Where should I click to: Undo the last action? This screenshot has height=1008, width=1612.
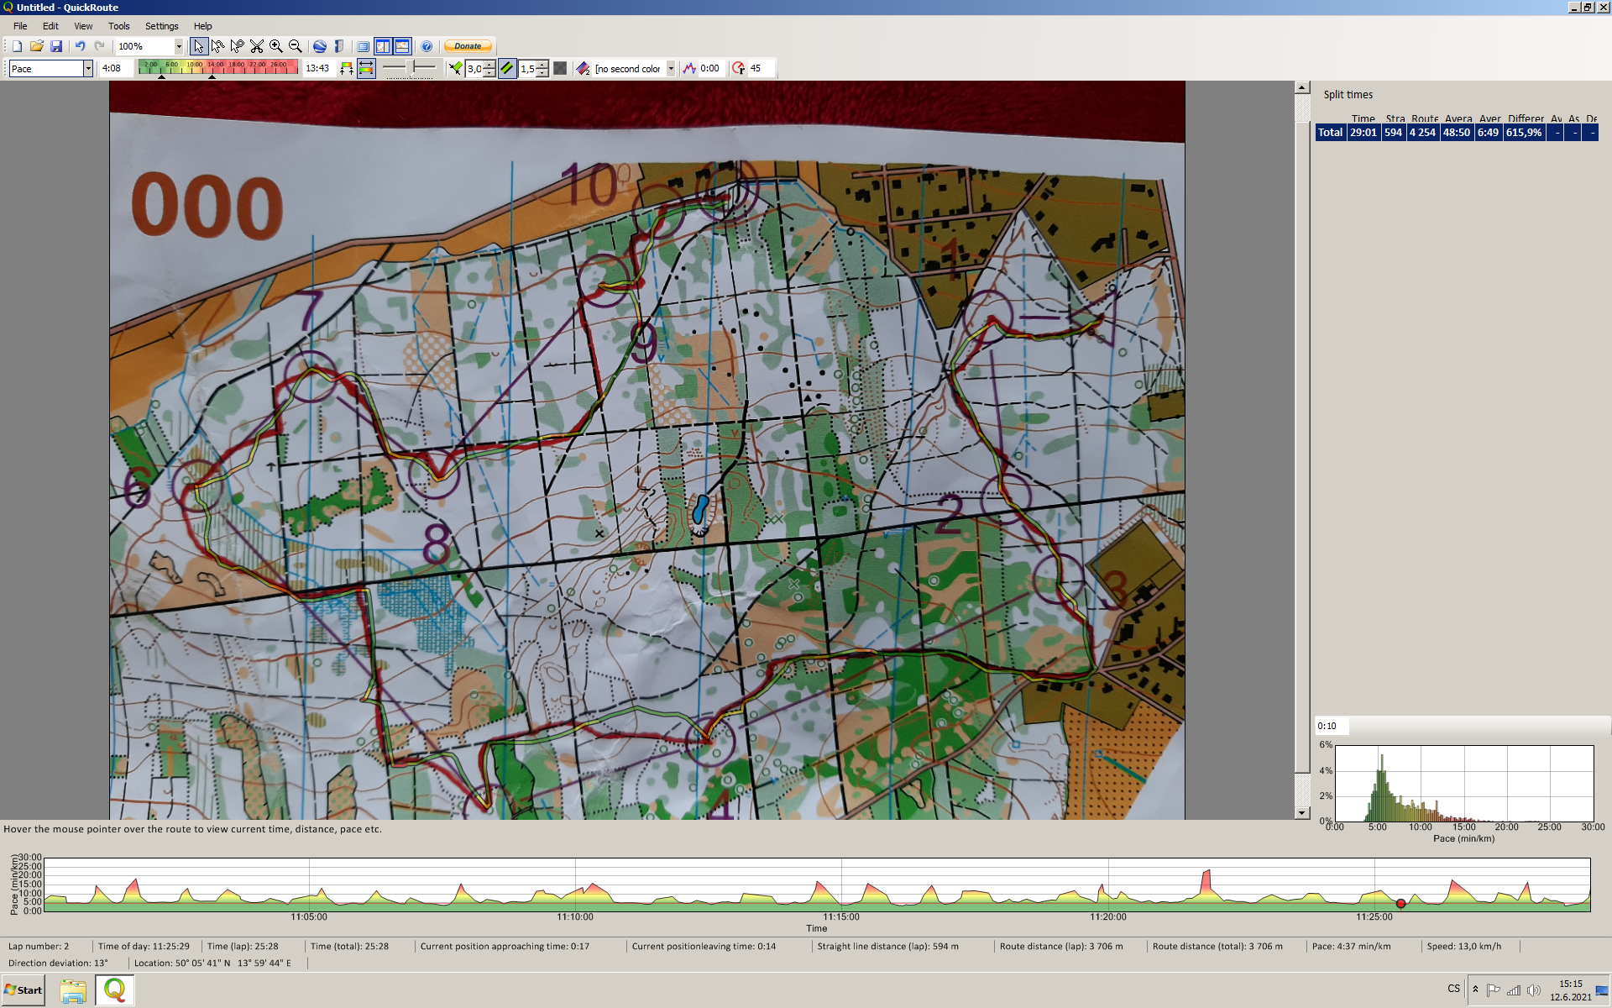pos(80,46)
